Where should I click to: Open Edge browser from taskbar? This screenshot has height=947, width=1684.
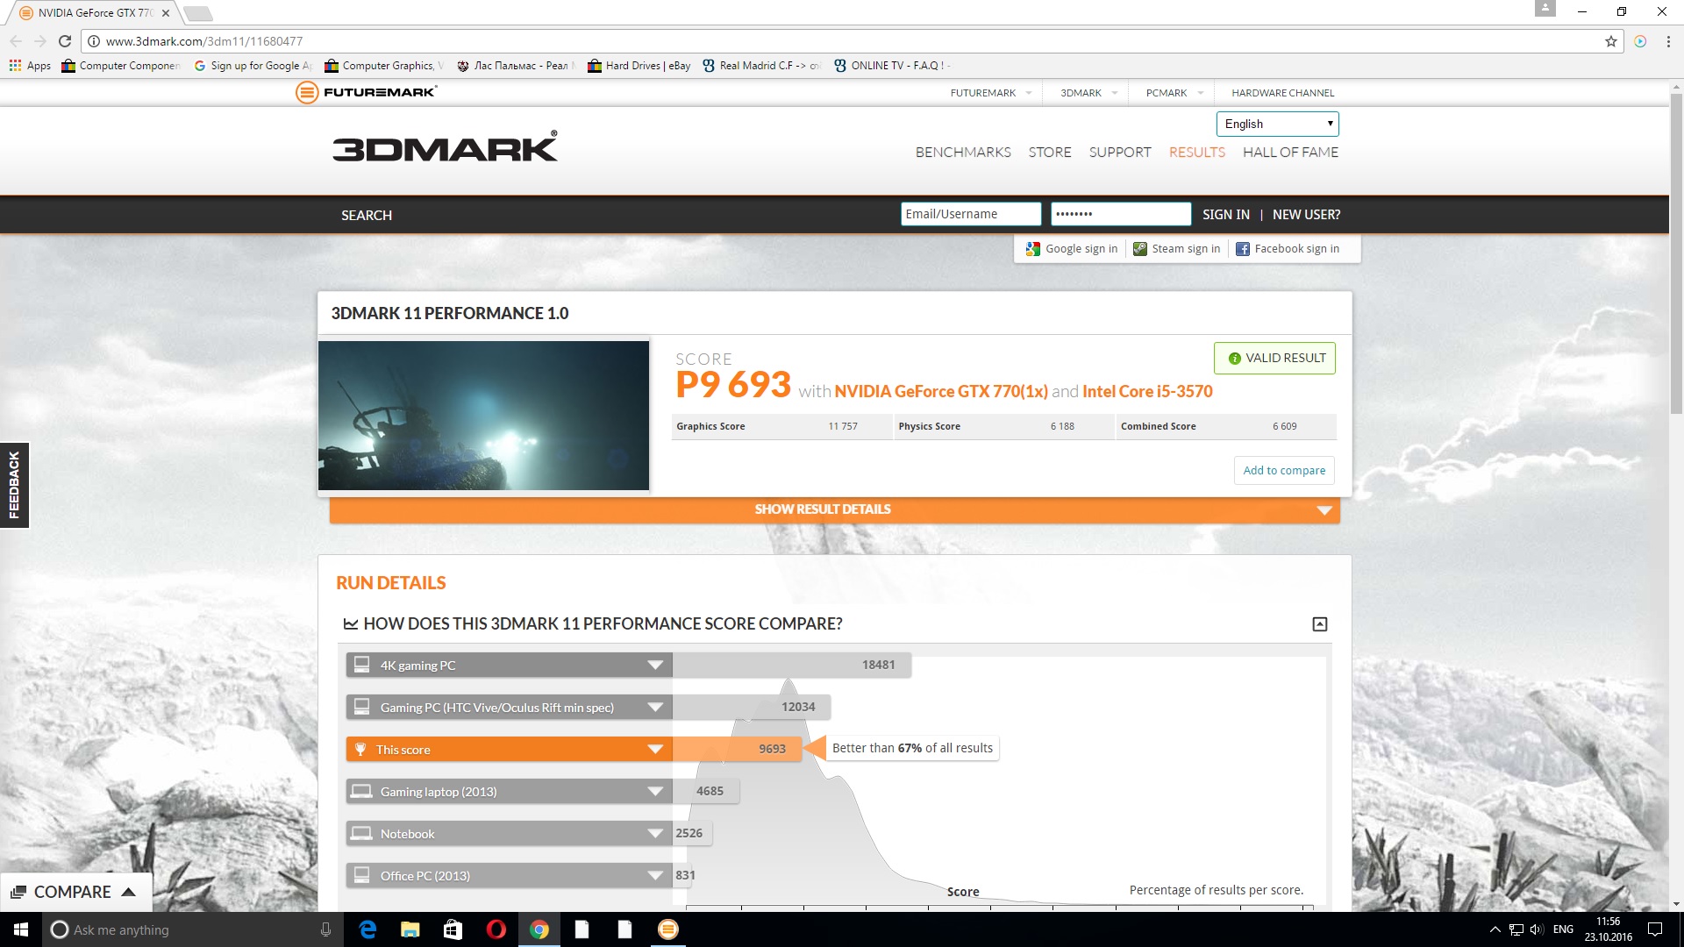(367, 929)
